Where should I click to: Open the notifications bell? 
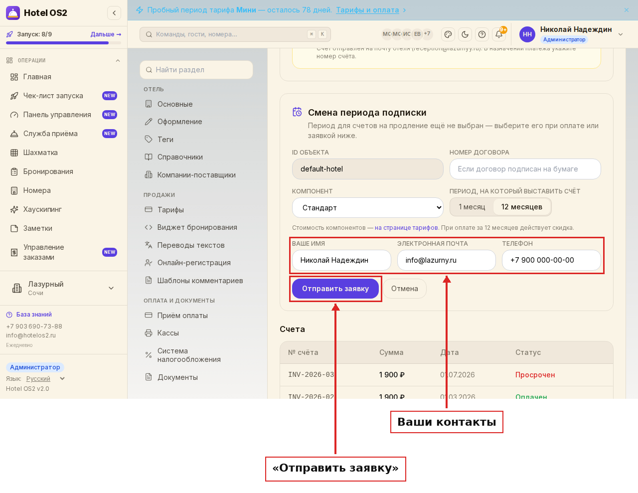pyautogui.click(x=499, y=34)
